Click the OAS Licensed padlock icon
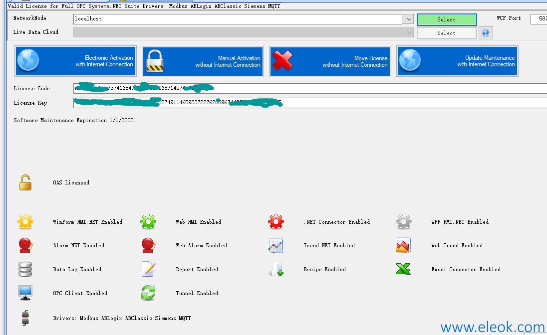547x335 pixels. [x=25, y=182]
